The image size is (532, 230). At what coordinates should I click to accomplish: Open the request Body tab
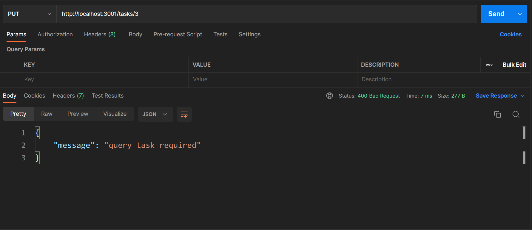click(x=135, y=35)
